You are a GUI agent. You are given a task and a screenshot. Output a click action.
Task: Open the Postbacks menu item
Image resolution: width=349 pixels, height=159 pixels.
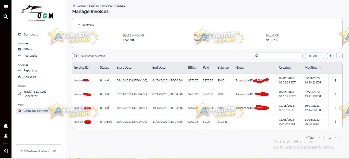[30, 56]
